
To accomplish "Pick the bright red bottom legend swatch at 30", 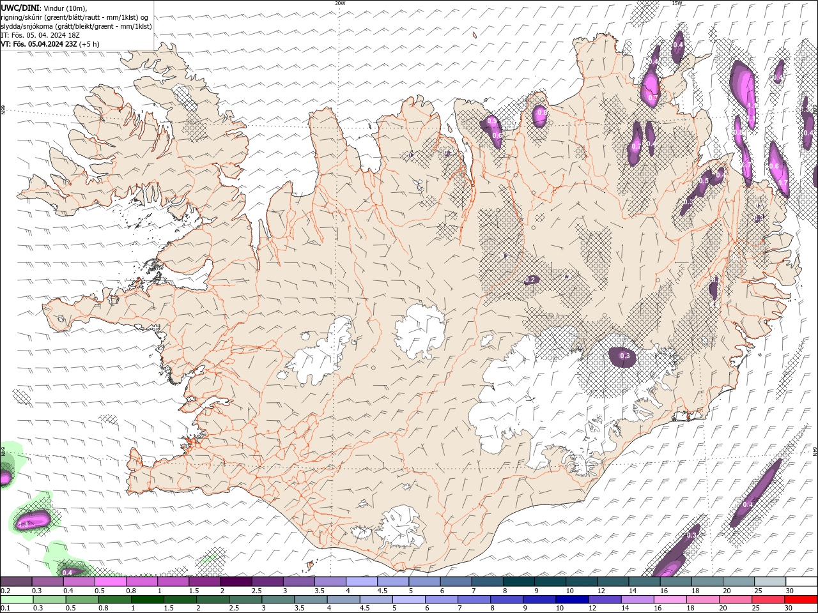I will (800, 600).
